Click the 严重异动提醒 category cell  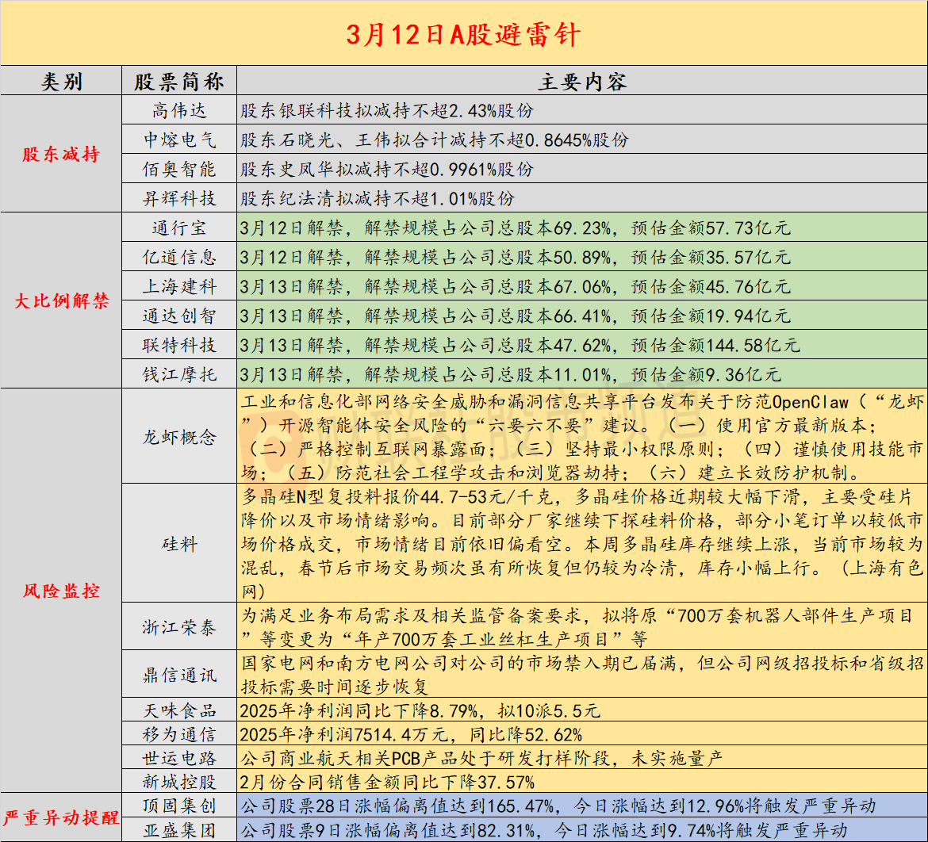[x=61, y=817]
